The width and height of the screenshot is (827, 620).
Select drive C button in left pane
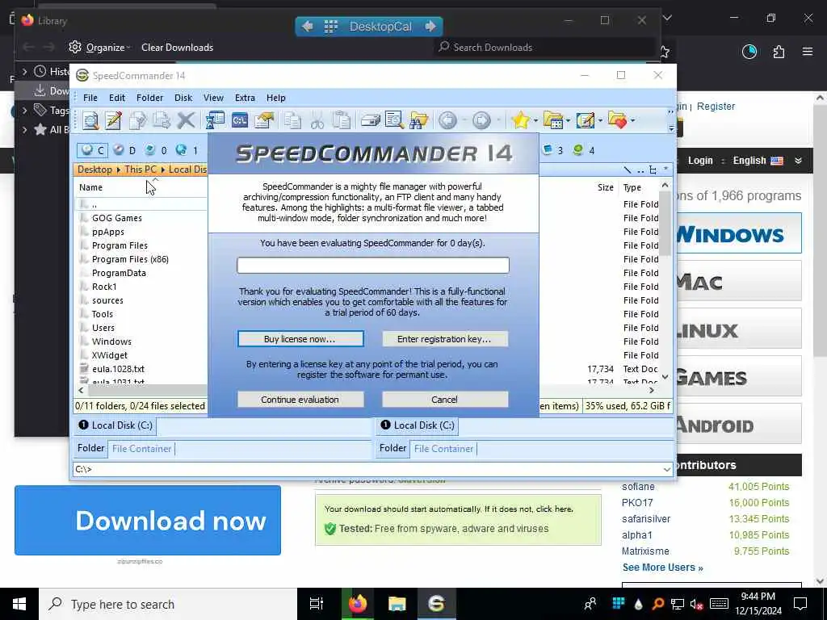pos(93,150)
